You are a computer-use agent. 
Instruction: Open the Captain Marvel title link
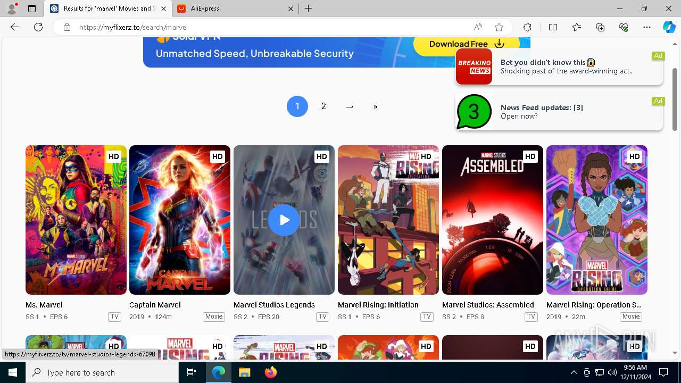pos(155,305)
